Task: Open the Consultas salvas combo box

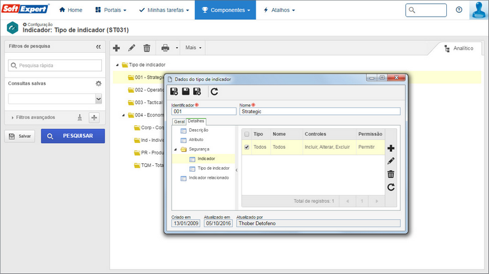Action: click(55, 99)
